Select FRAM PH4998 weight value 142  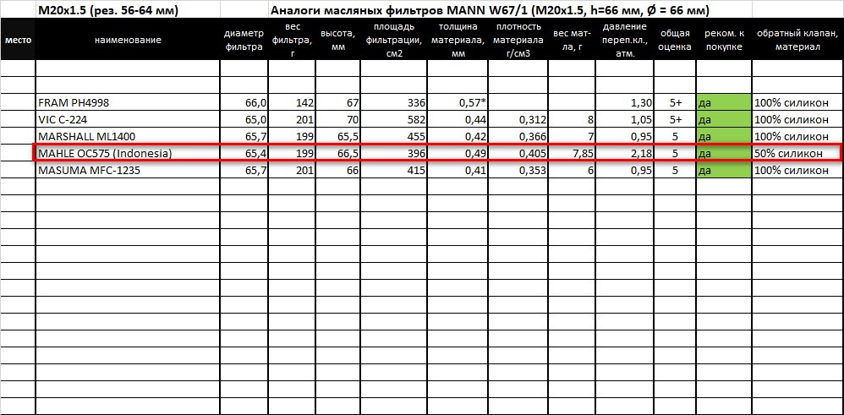tap(292, 102)
